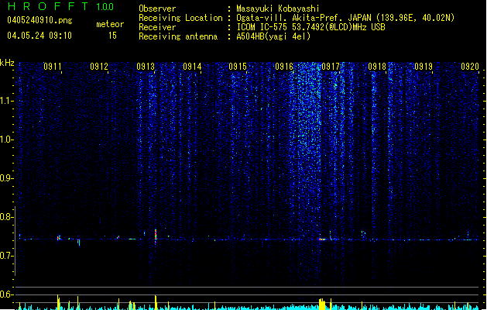Click the meteor label
The width and height of the screenshot is (487, 310).
pyautogui.click(x=110, y=24)
